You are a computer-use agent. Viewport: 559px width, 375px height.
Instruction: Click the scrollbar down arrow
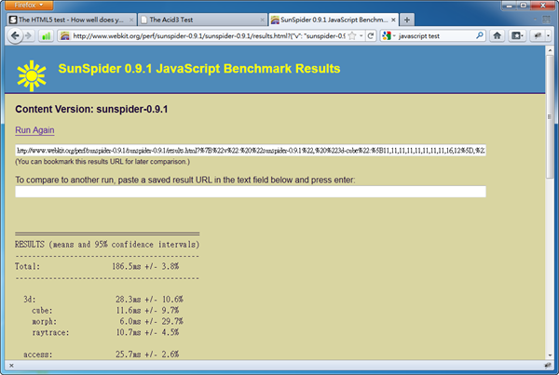click(550, 355)
